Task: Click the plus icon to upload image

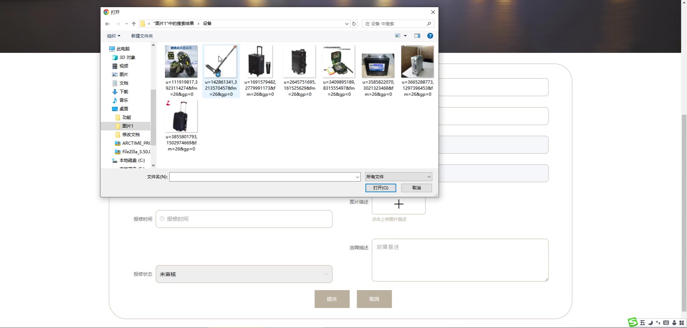Action: pos(399,204)
